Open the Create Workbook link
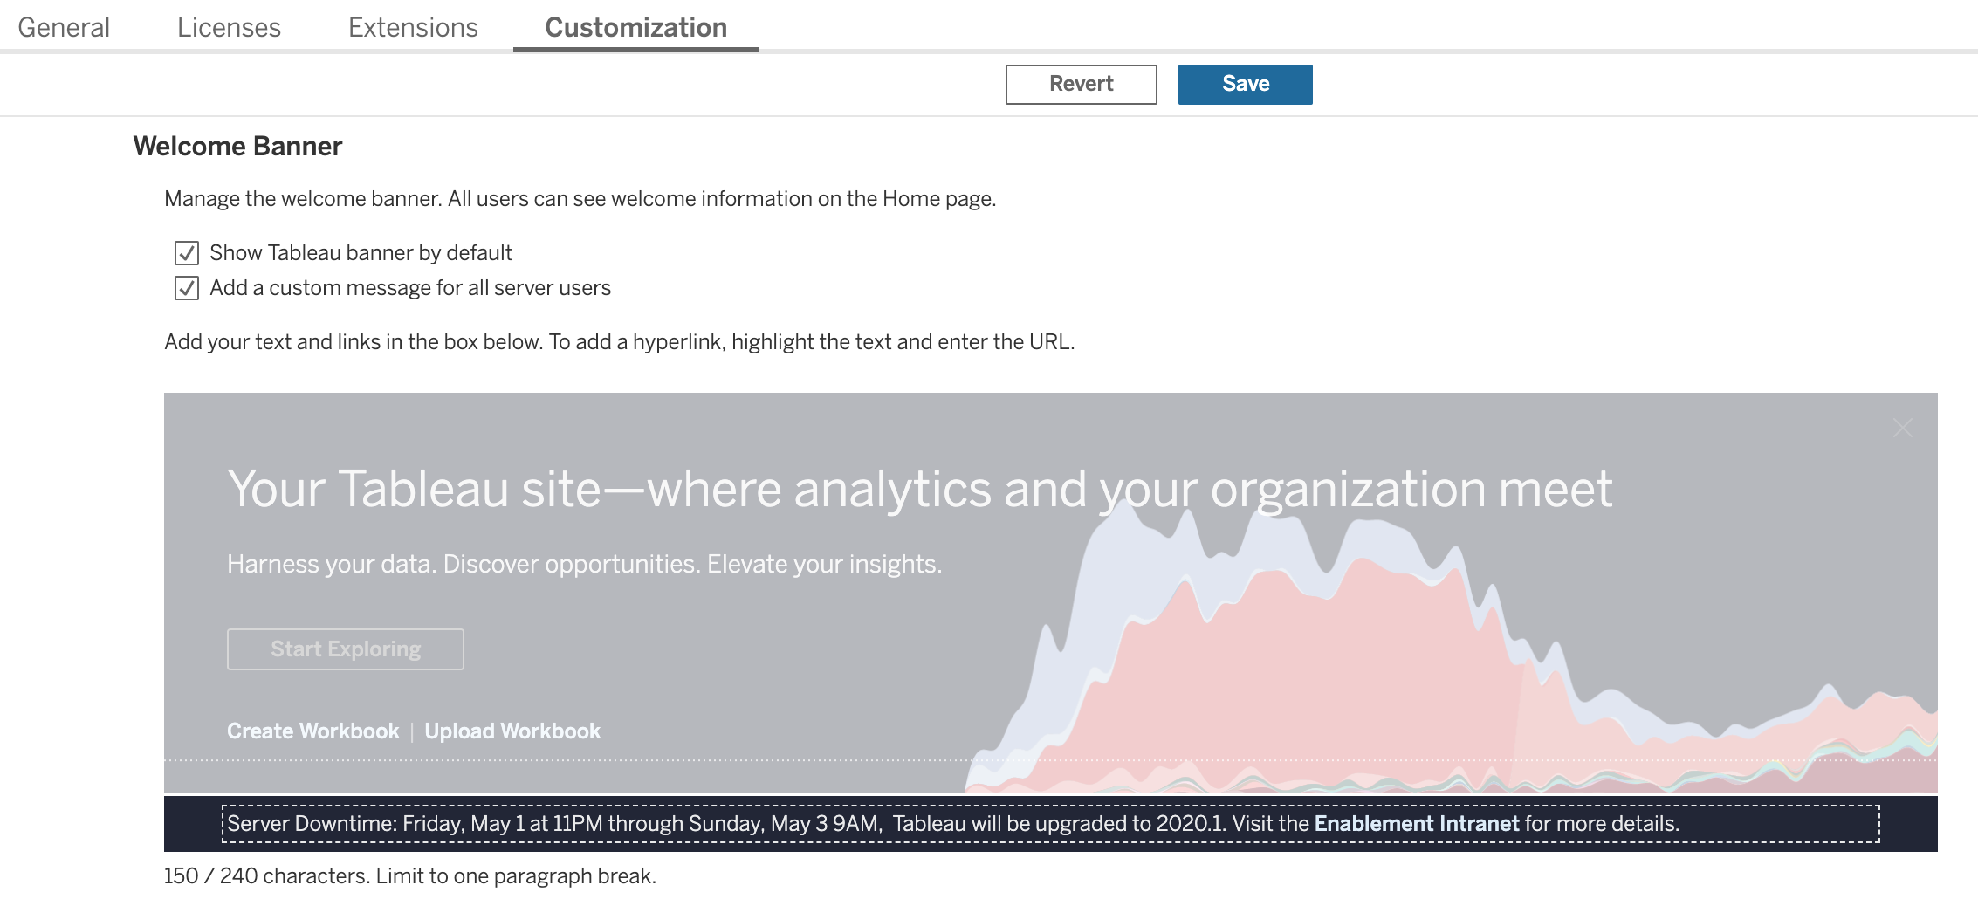The width and height of the screenshot is (1978, 906). [312, 731]
